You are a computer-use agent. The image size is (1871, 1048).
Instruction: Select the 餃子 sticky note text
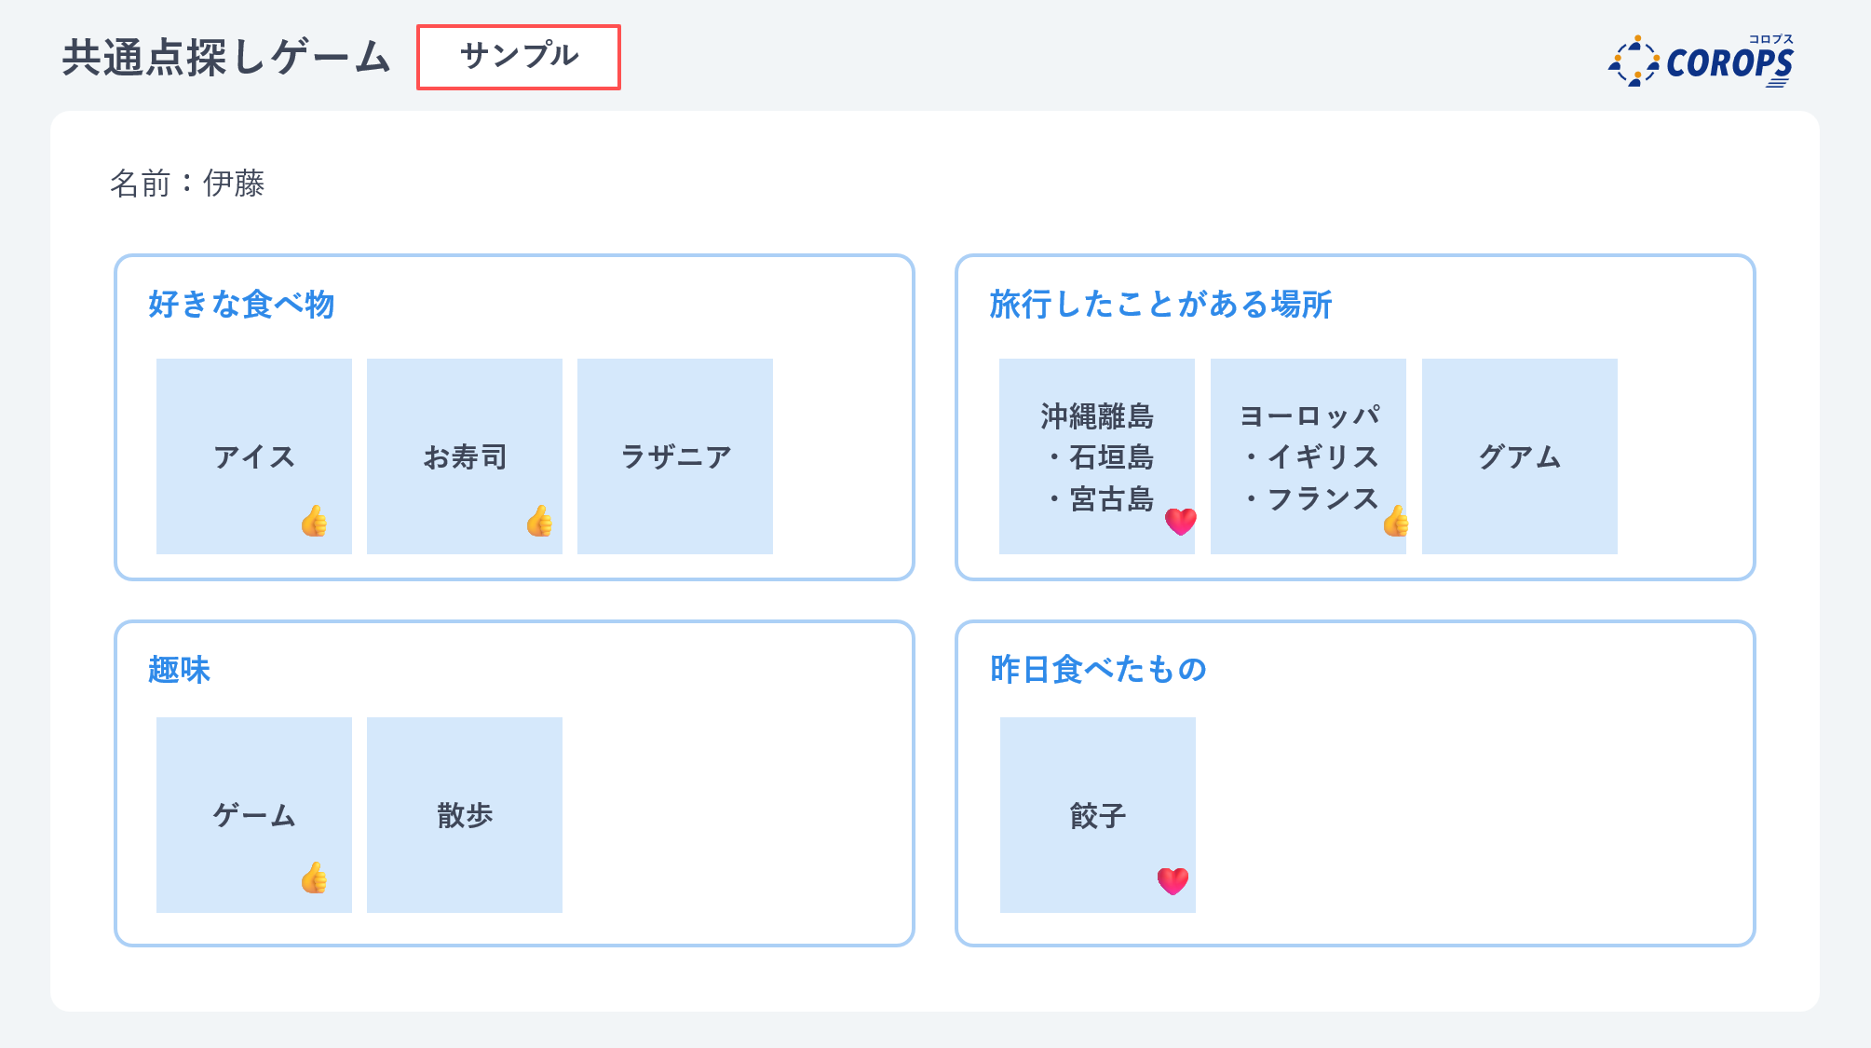click(1098, 816)
